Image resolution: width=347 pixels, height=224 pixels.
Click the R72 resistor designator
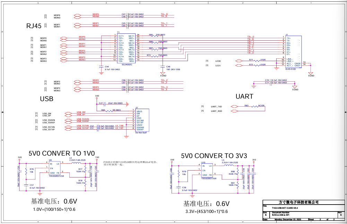click(x=251, y=65)
